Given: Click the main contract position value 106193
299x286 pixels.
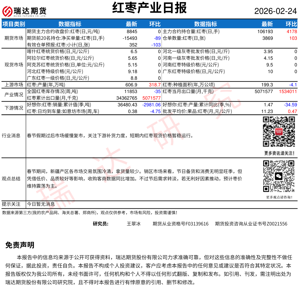Looking at the screenshot, I should (265, 32).
